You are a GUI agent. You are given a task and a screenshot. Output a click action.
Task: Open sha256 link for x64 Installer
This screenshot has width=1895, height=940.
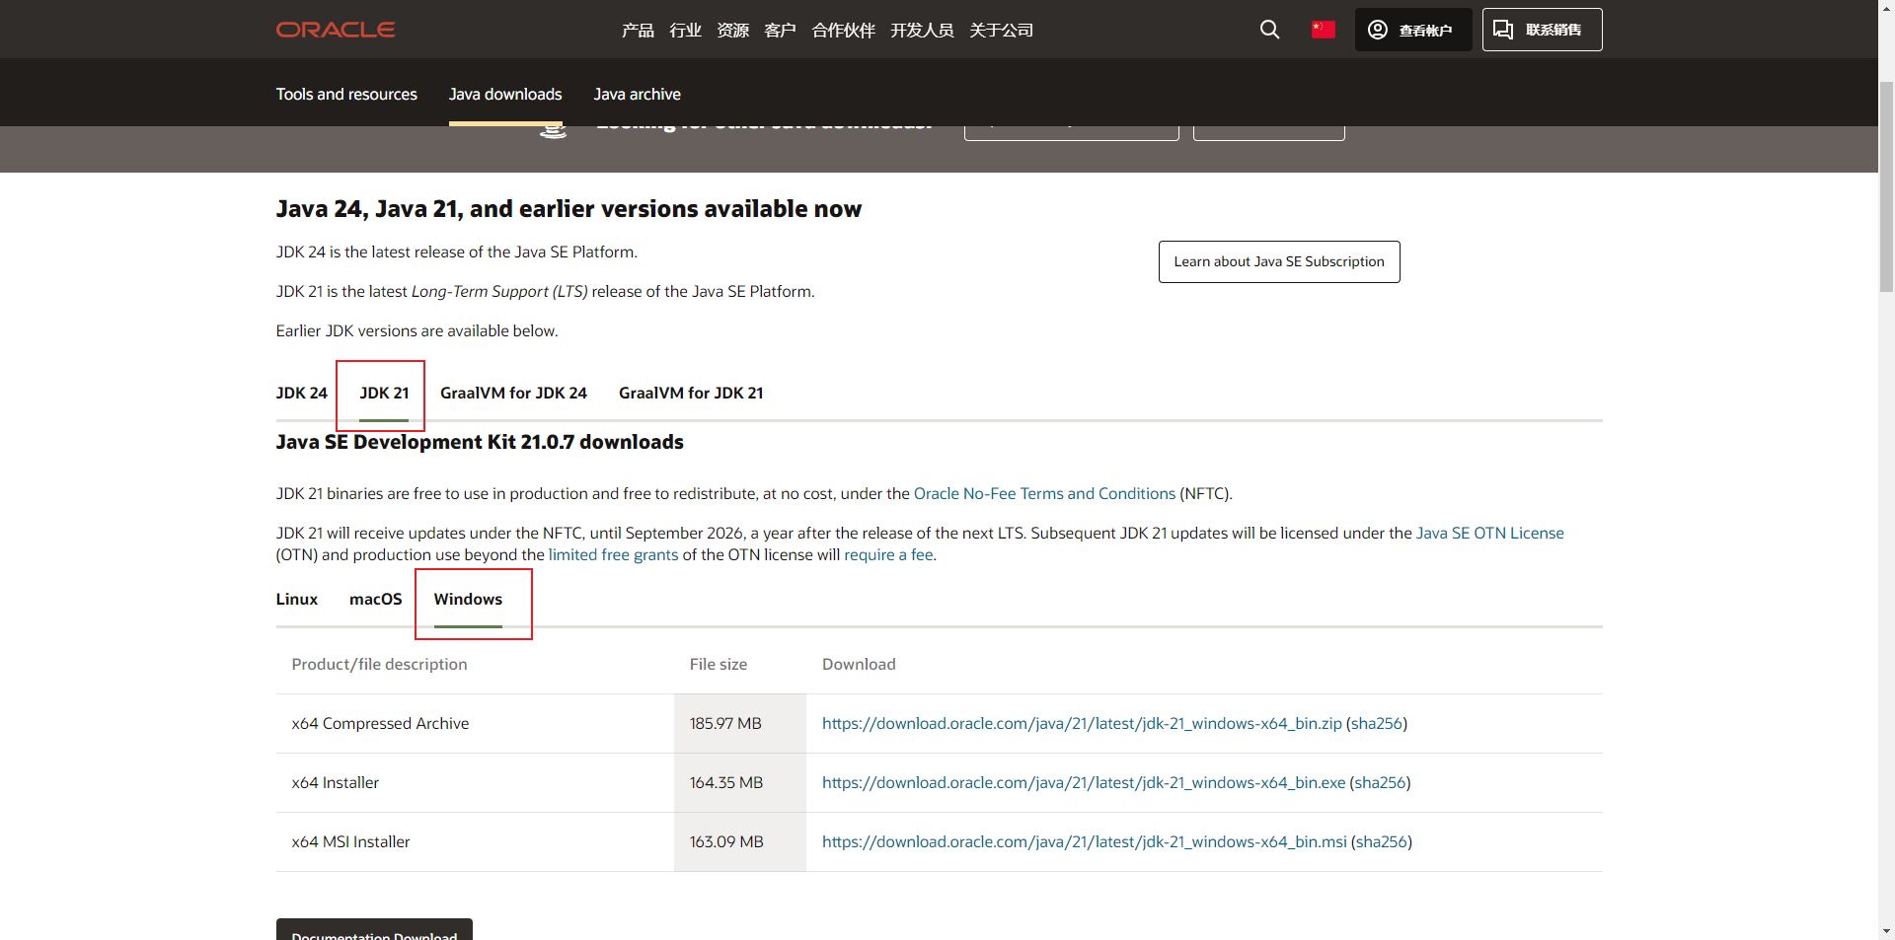click(x=1379, y=782)
